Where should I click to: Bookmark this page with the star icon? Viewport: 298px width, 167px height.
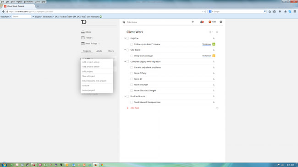[x=270, y=11]
